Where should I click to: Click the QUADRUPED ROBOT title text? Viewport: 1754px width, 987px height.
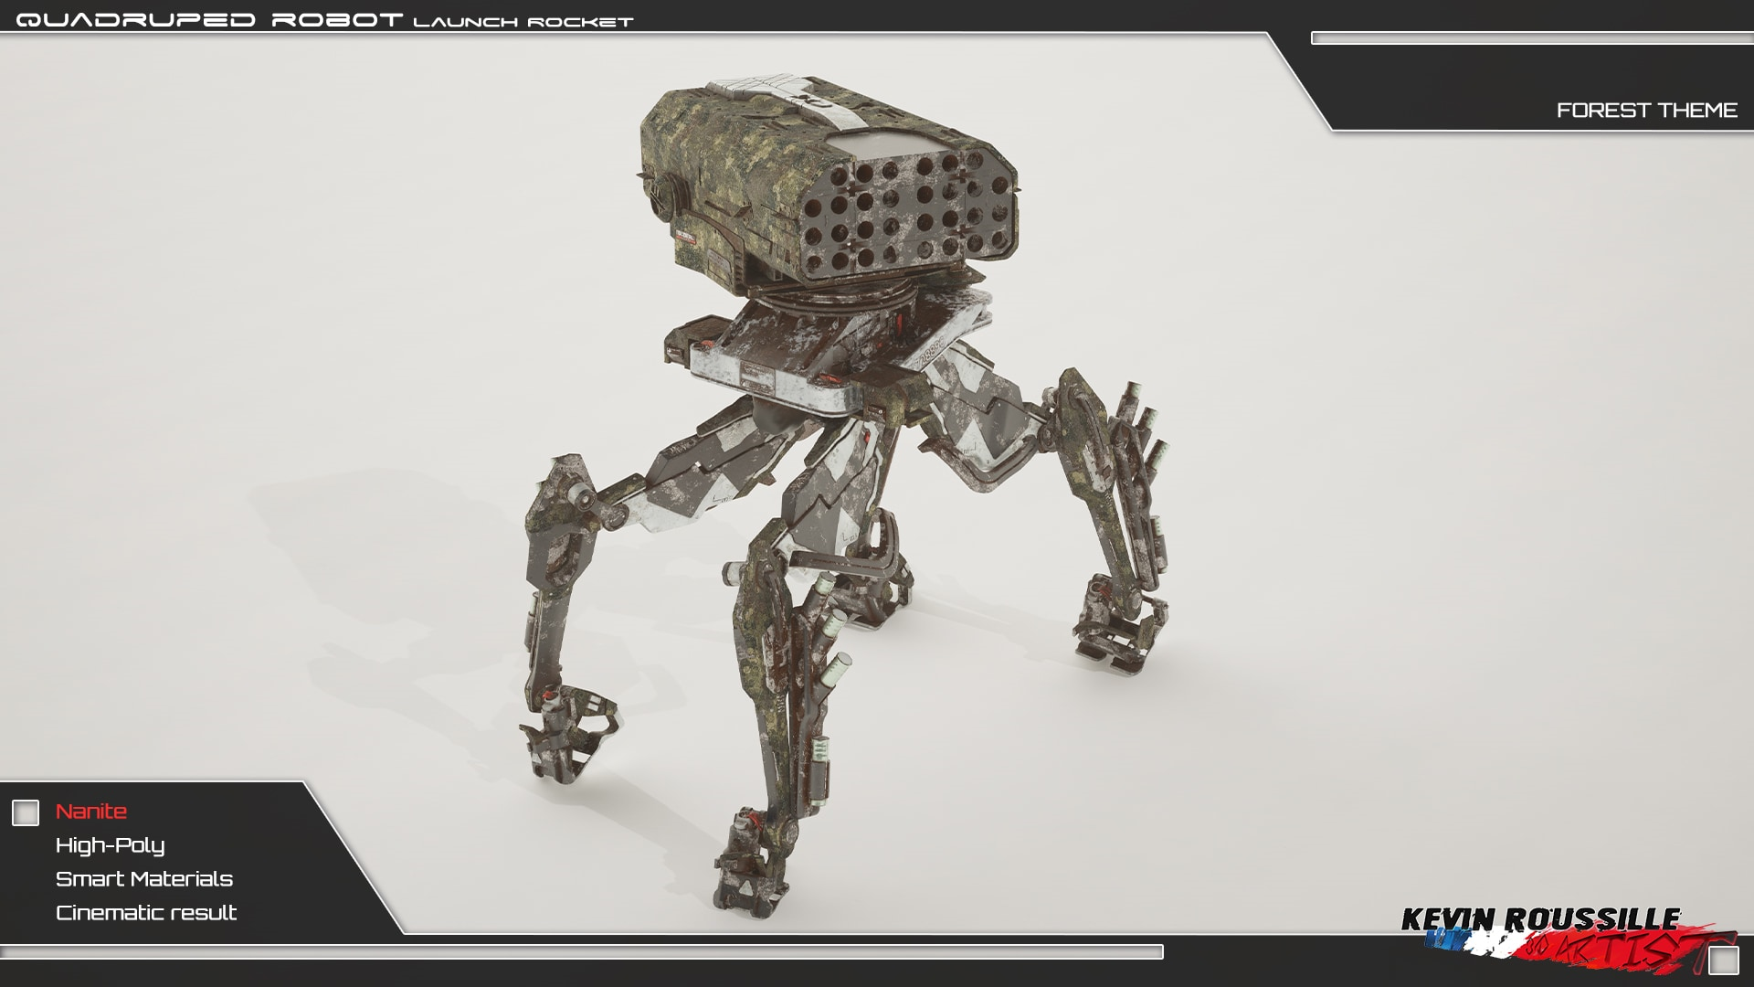tap(209, 20)
